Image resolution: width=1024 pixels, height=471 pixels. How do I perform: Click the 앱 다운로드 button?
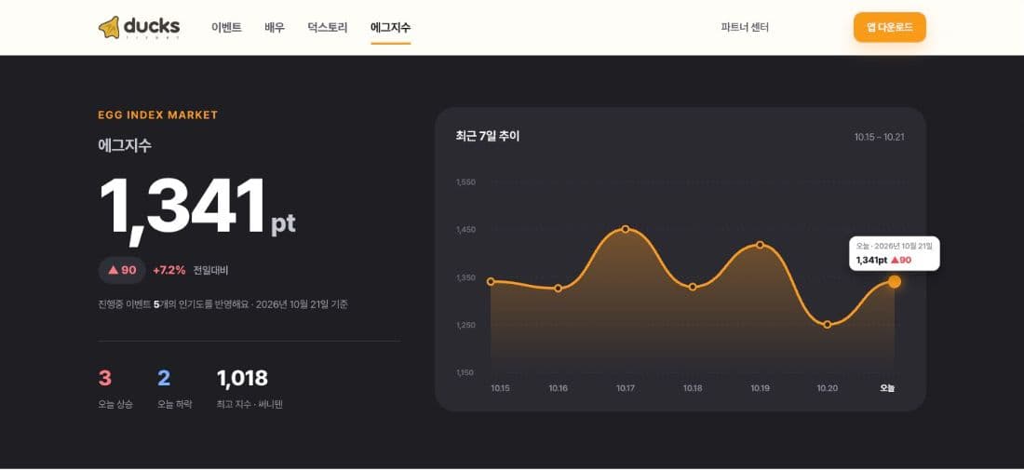coord(889,27)
